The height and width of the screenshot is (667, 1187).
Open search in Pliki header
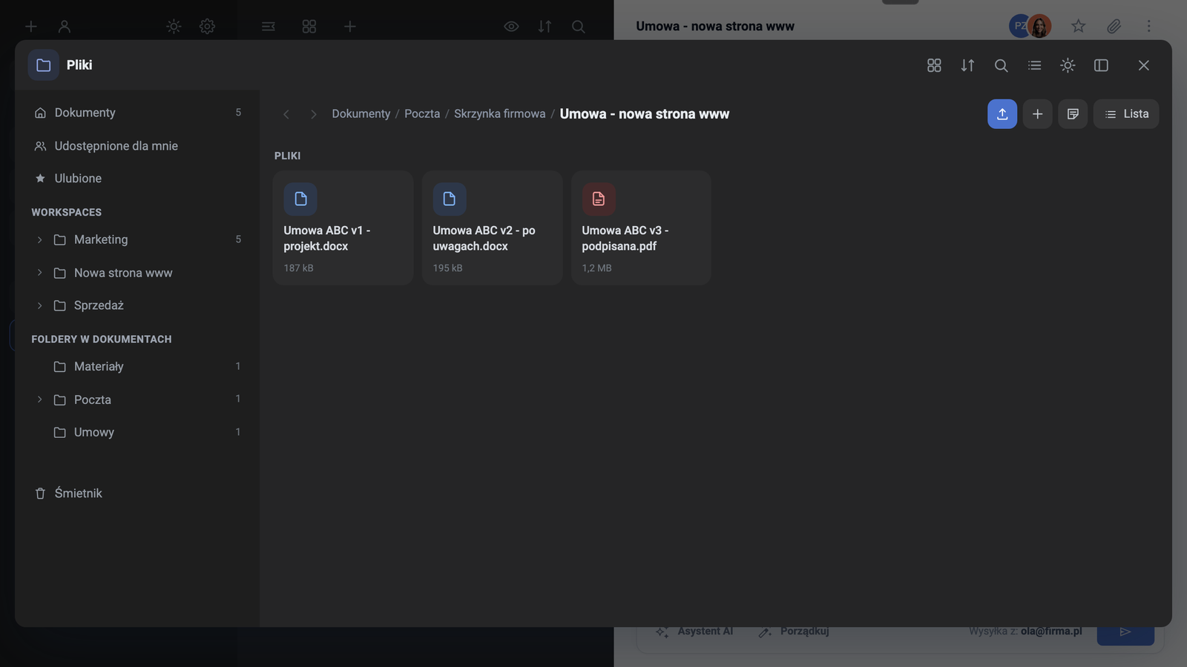(x=1001, y=65)
